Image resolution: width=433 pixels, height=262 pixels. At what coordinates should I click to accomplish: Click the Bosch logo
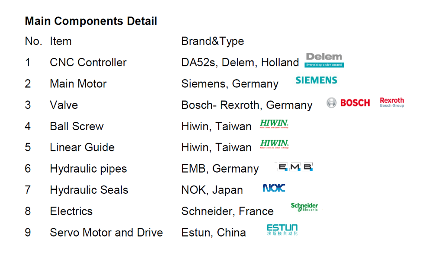click(349, 103)
